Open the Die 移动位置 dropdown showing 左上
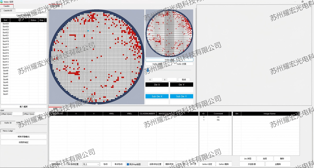Screen dimensions: 314x168 [91, 164]
